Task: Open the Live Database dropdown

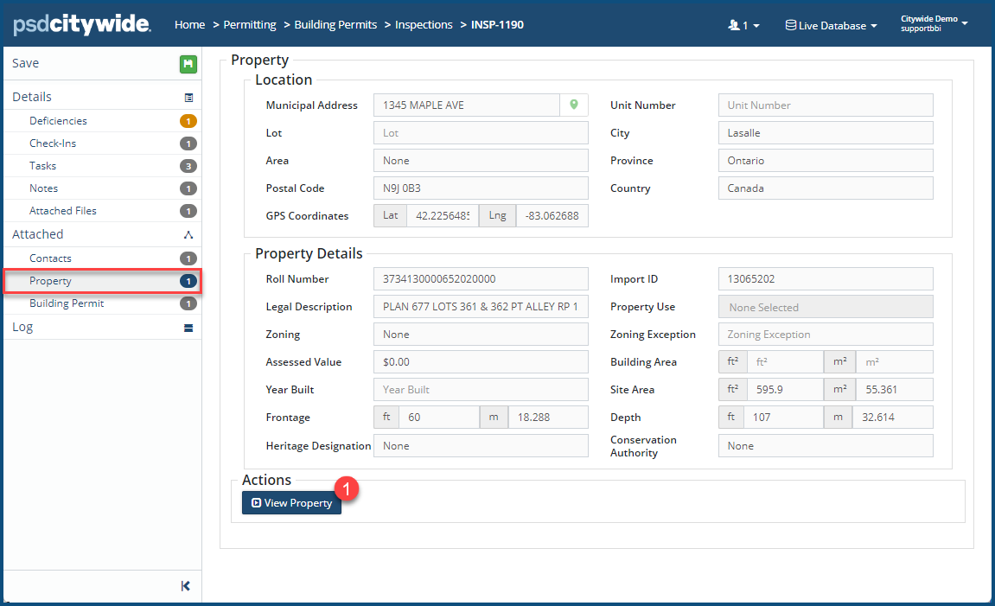Action: (x=832, y=25)
